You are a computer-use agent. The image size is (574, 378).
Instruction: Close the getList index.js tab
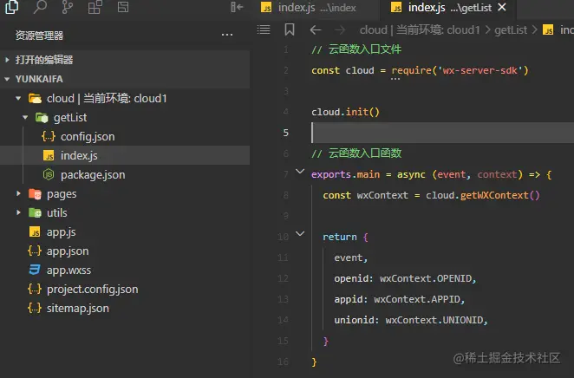502,7
